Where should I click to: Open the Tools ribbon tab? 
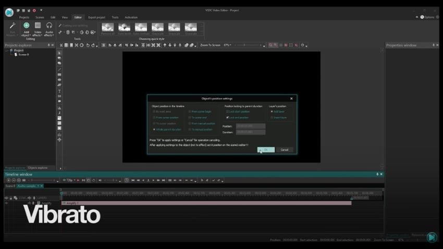pyautogui.click(x=115, y=18)
